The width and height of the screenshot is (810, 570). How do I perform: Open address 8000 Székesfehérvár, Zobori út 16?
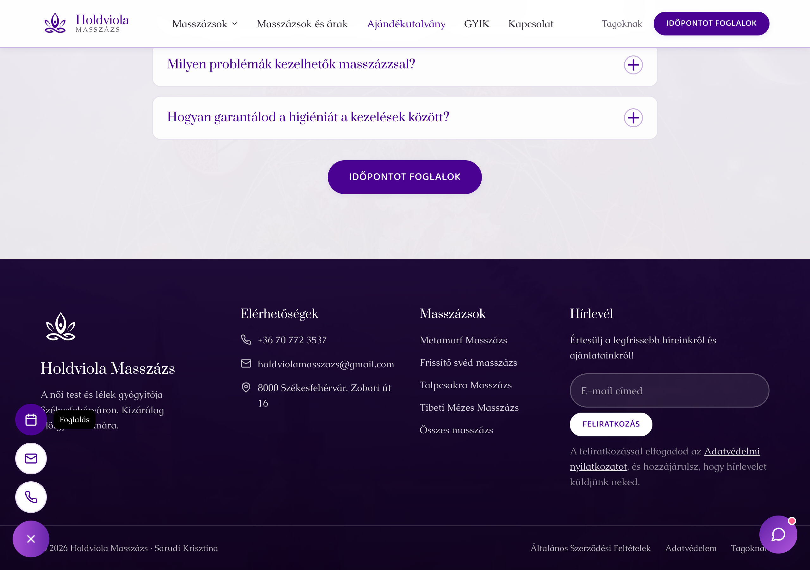[324, 396]
